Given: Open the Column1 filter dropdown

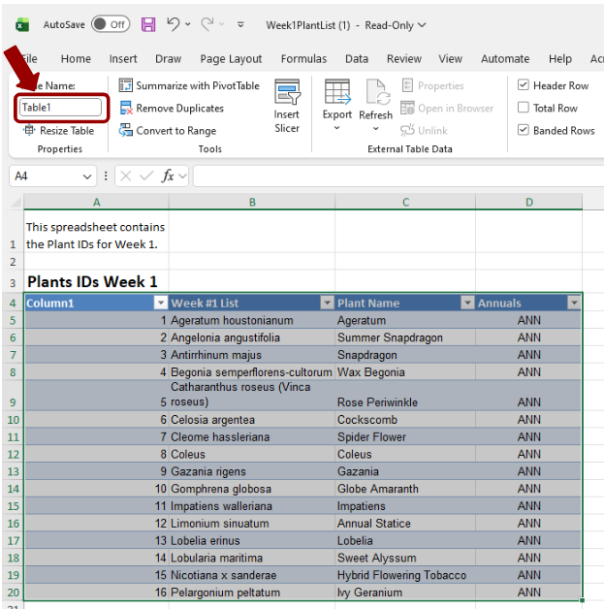Looking at the screenshot, I should (161, 303).
